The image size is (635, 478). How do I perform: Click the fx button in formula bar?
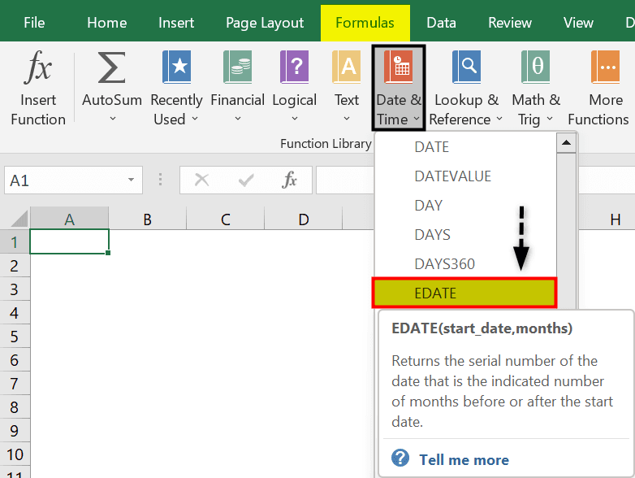(290, 180)
